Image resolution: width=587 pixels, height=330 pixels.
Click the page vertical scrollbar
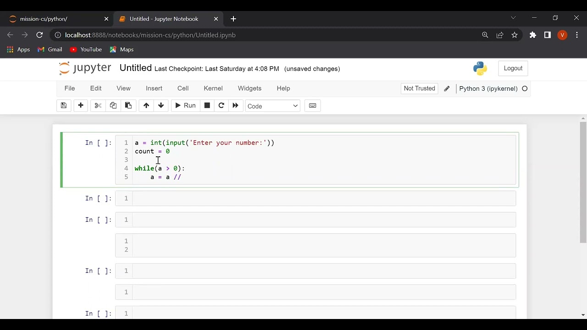point(583,182)
